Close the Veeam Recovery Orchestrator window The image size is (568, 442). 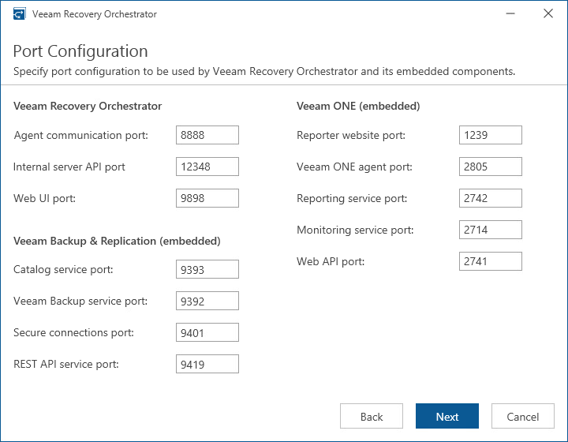548,13
